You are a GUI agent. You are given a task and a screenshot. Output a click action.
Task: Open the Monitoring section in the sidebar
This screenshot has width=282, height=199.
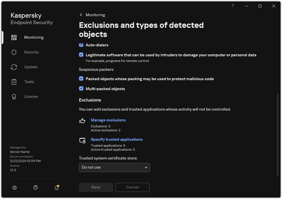(34, 37)
